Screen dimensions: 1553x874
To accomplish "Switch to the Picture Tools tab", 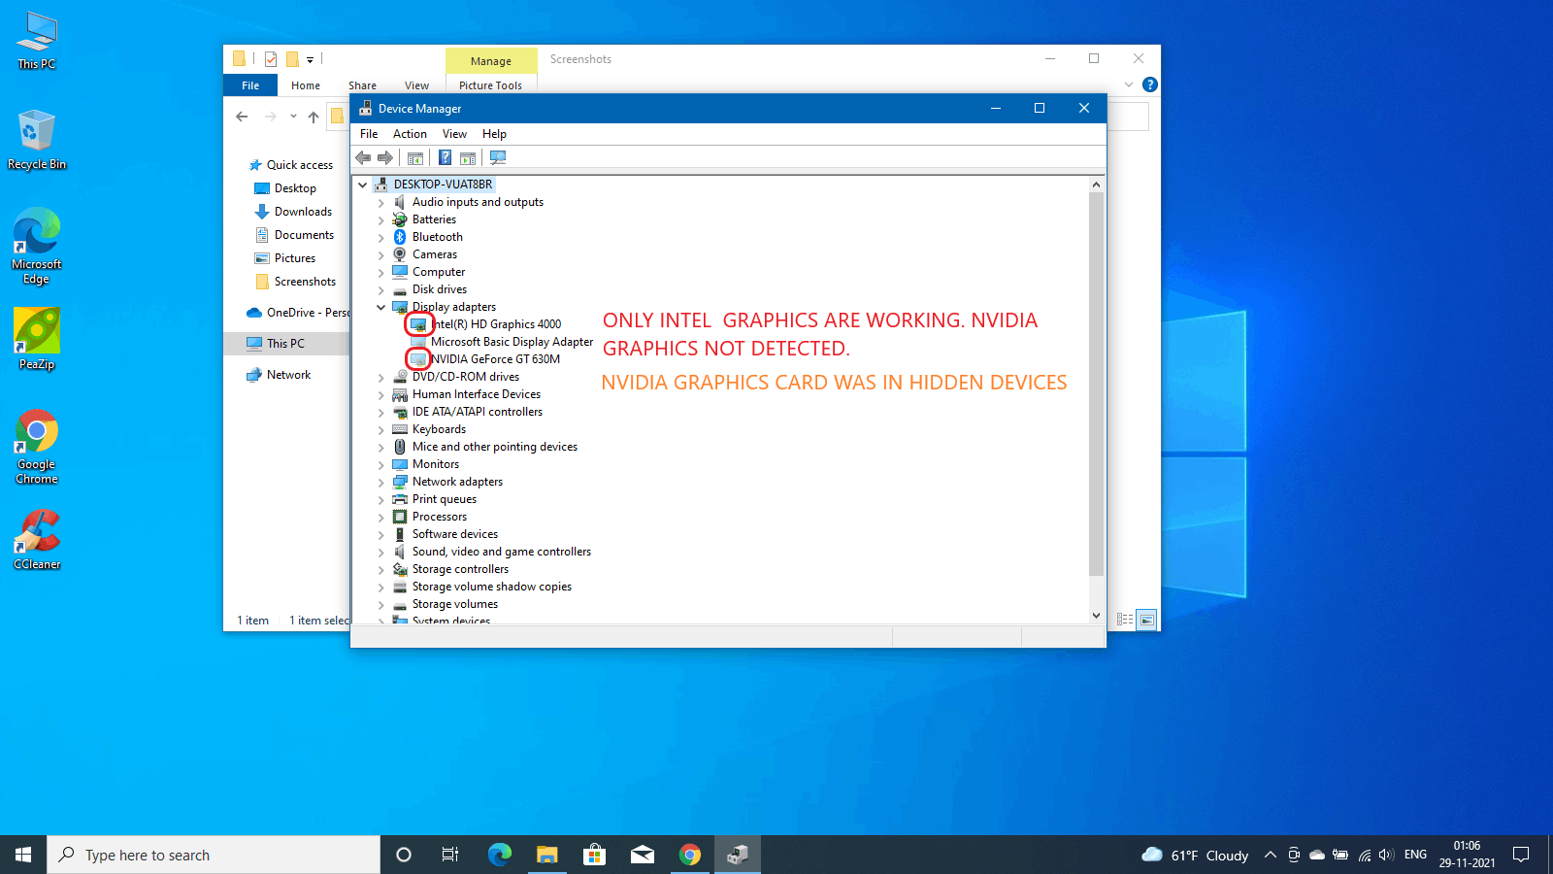I will (x=490, y=85).
